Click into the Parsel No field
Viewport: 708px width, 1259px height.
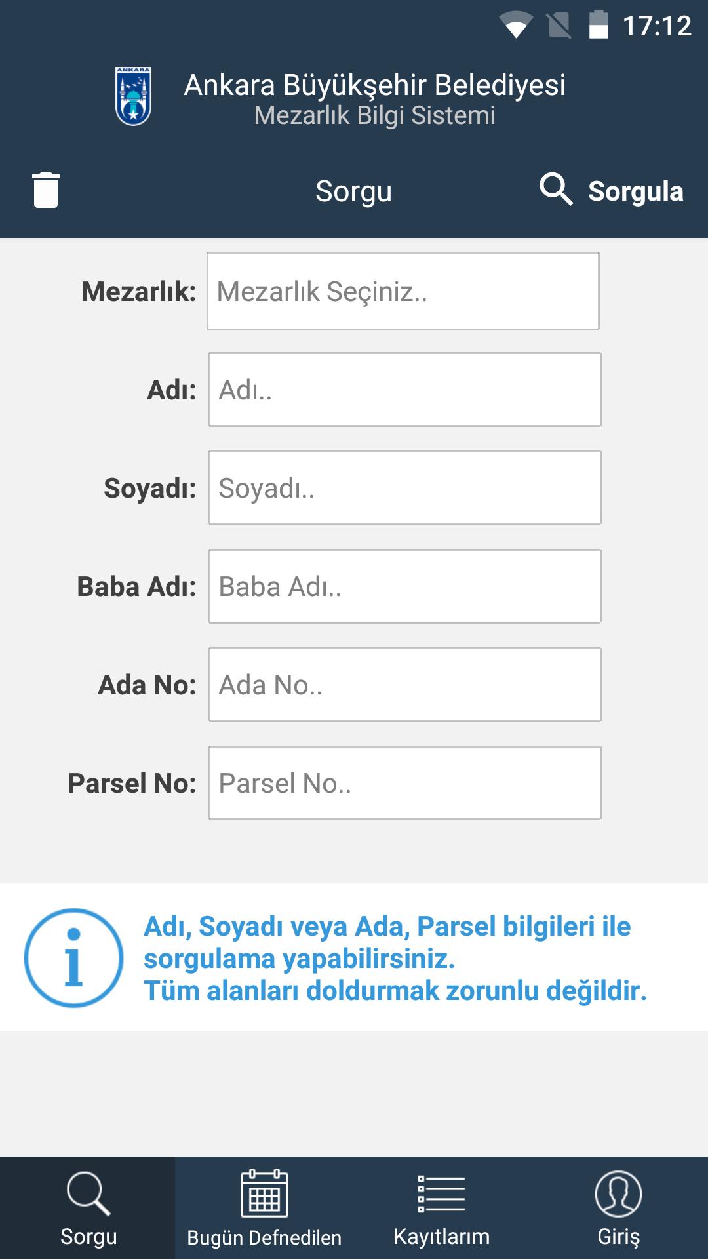pyautogui.click(x=405, y=783)
